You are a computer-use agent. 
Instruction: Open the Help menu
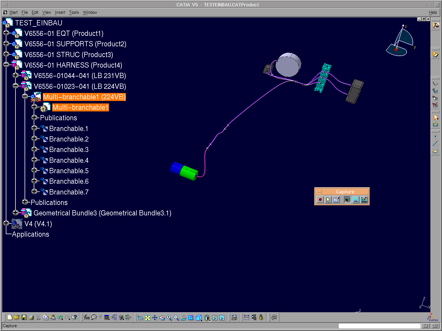pyautogui.click(x=433, y=12)
